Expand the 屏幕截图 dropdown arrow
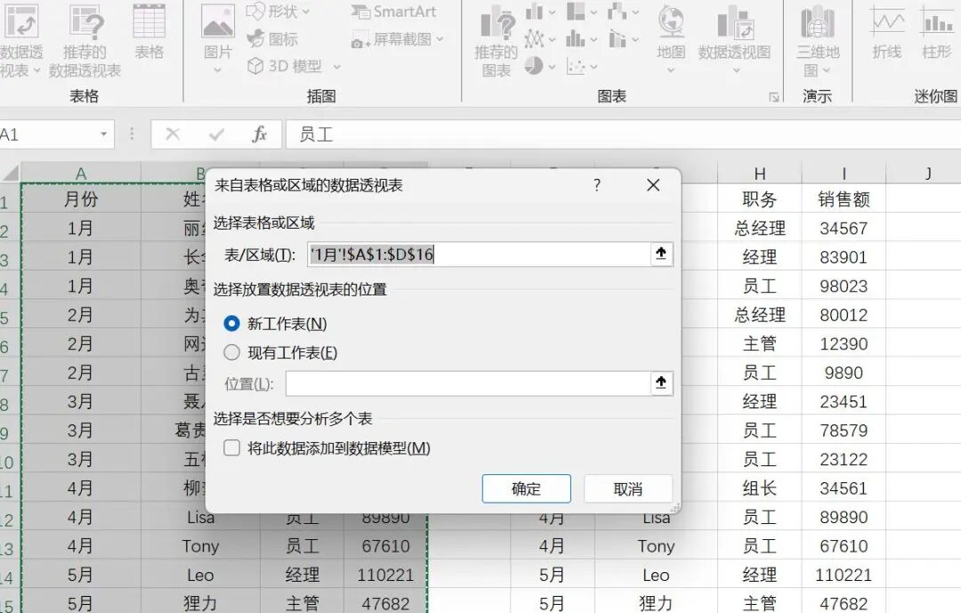Screen dimensions: 961x613 [440, 40]
